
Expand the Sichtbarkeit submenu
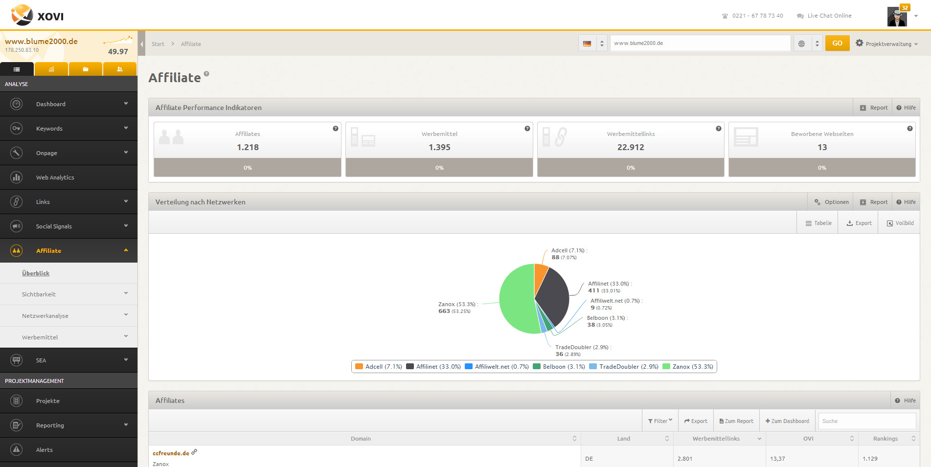pos(68,294)
